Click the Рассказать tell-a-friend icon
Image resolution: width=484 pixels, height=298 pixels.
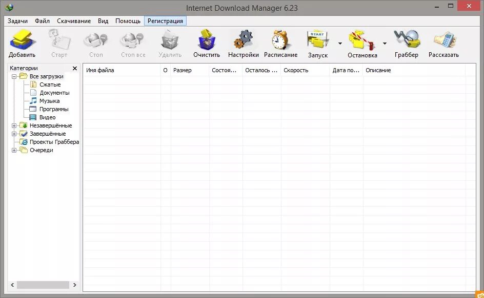coord(444,39)
